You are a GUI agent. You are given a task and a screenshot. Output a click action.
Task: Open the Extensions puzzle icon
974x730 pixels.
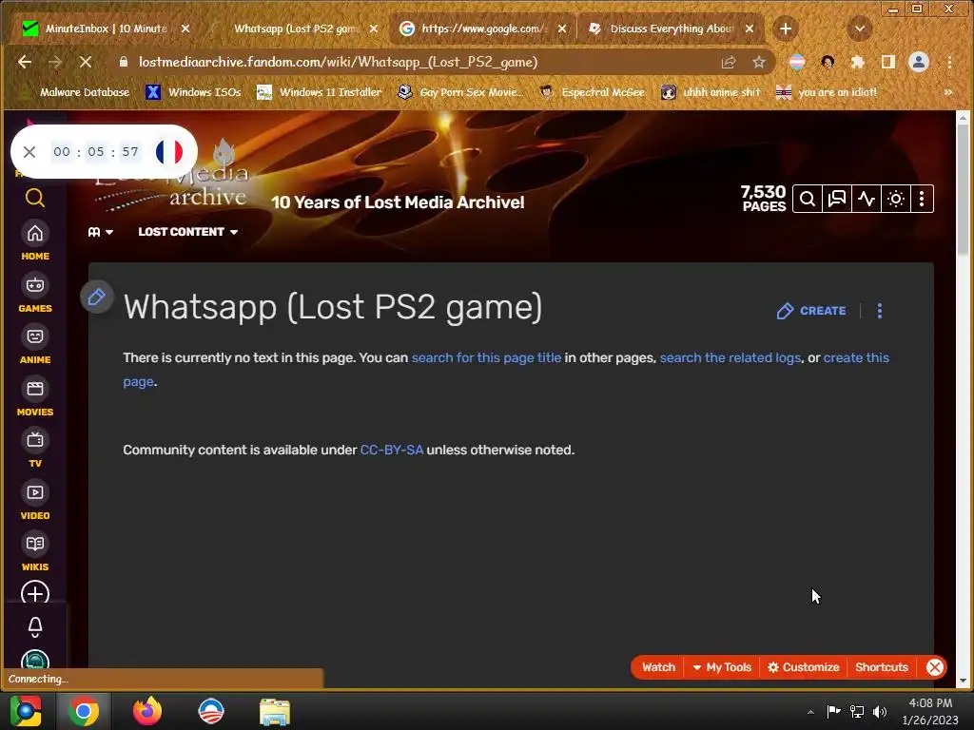[858, 62]
